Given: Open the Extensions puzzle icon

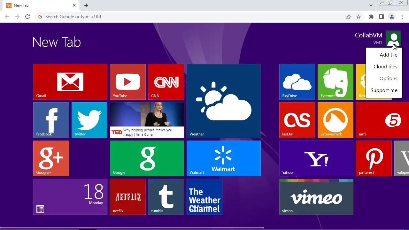Looking at the screenshot, I should click(371, 17).
